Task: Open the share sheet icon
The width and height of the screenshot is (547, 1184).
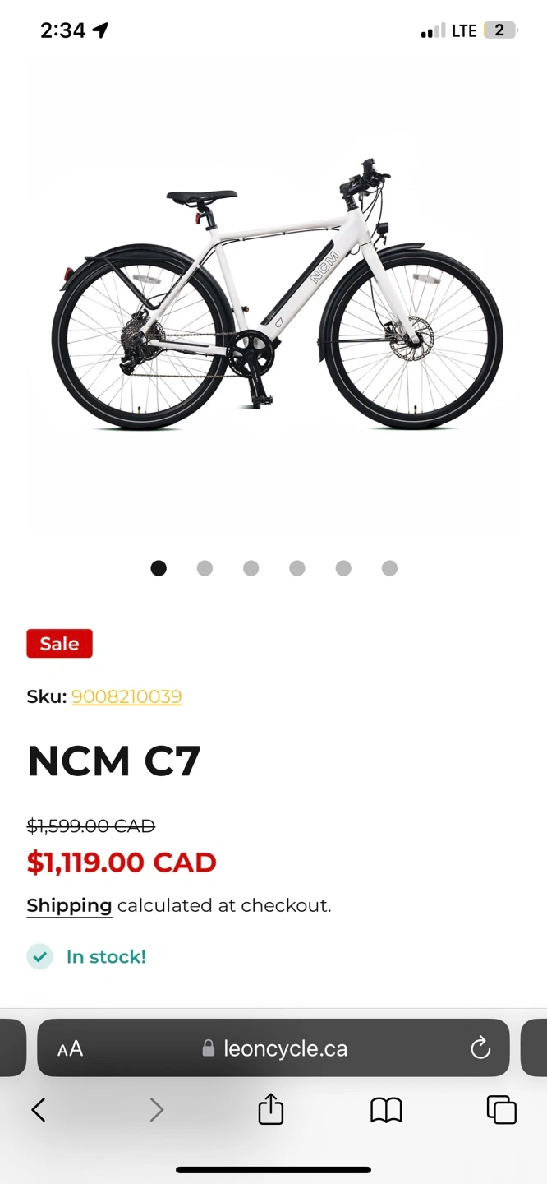Action: tap(271, 1109)
